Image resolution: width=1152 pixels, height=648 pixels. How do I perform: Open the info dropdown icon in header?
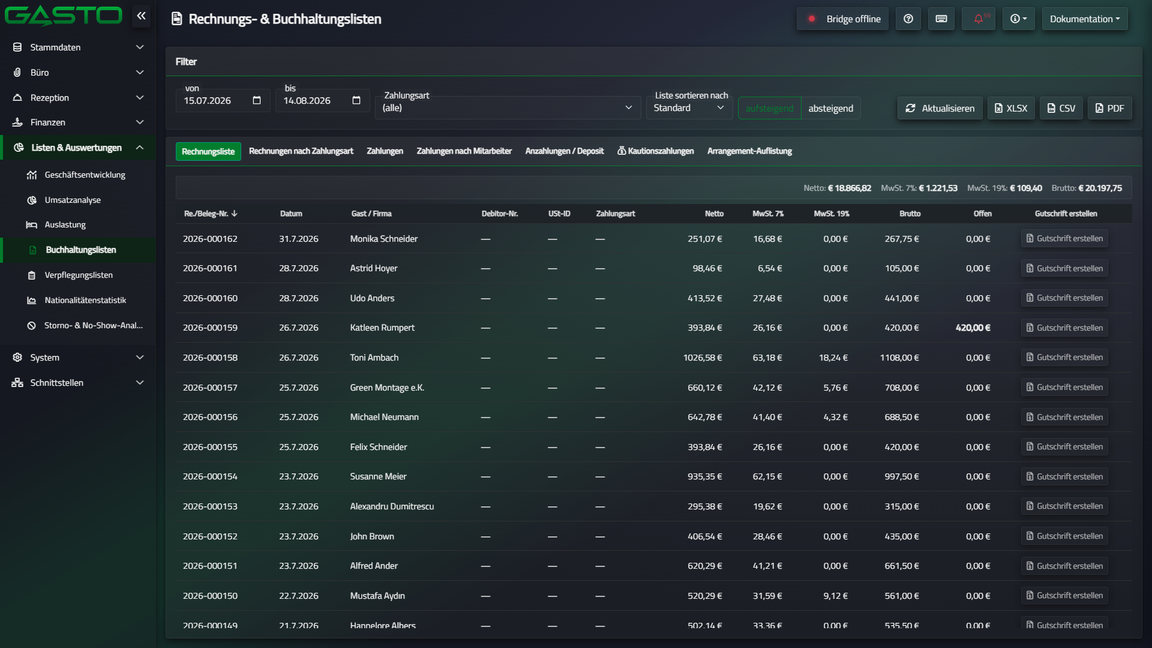point(1018,19)
